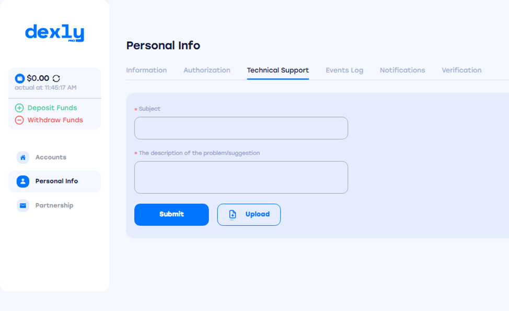The width and height of the screenshot is (509, 311).
Task: Click the green plus deposit icon
Action: click(19, 108)
